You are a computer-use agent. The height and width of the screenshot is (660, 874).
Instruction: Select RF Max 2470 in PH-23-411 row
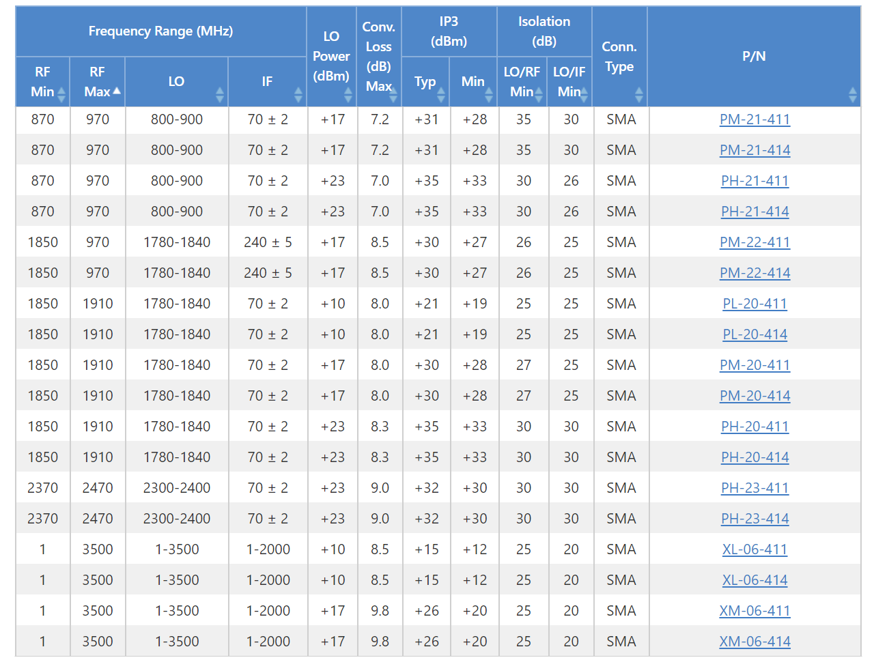click(x=98, y=488)
